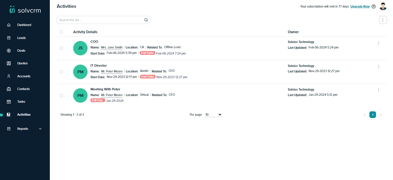
Task: Click the Upgrade Now link
Action: pyautogui.click(x=360, y=6)
